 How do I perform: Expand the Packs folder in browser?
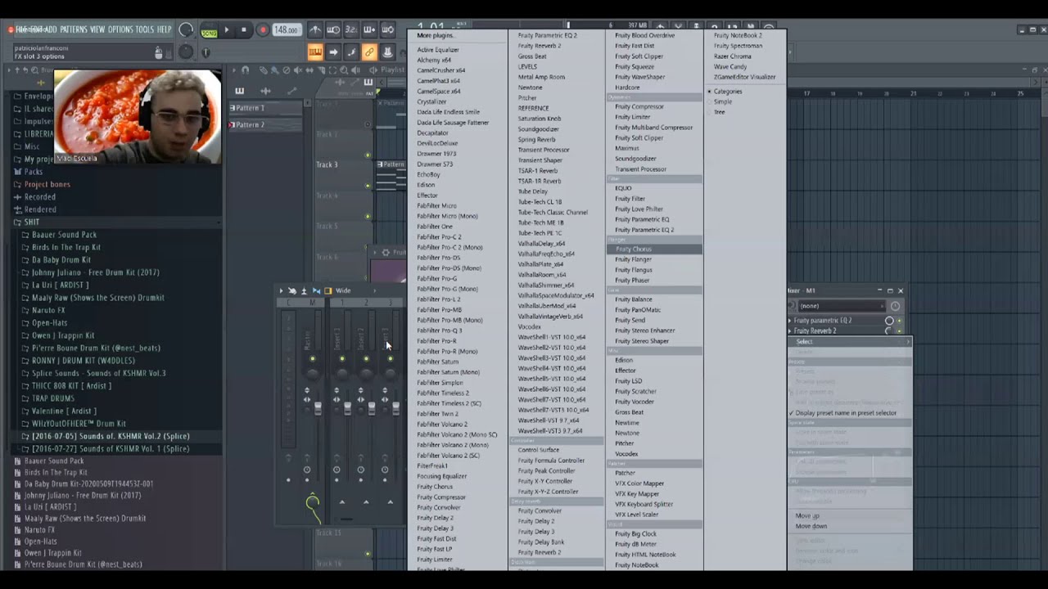[x=34, y=172]
